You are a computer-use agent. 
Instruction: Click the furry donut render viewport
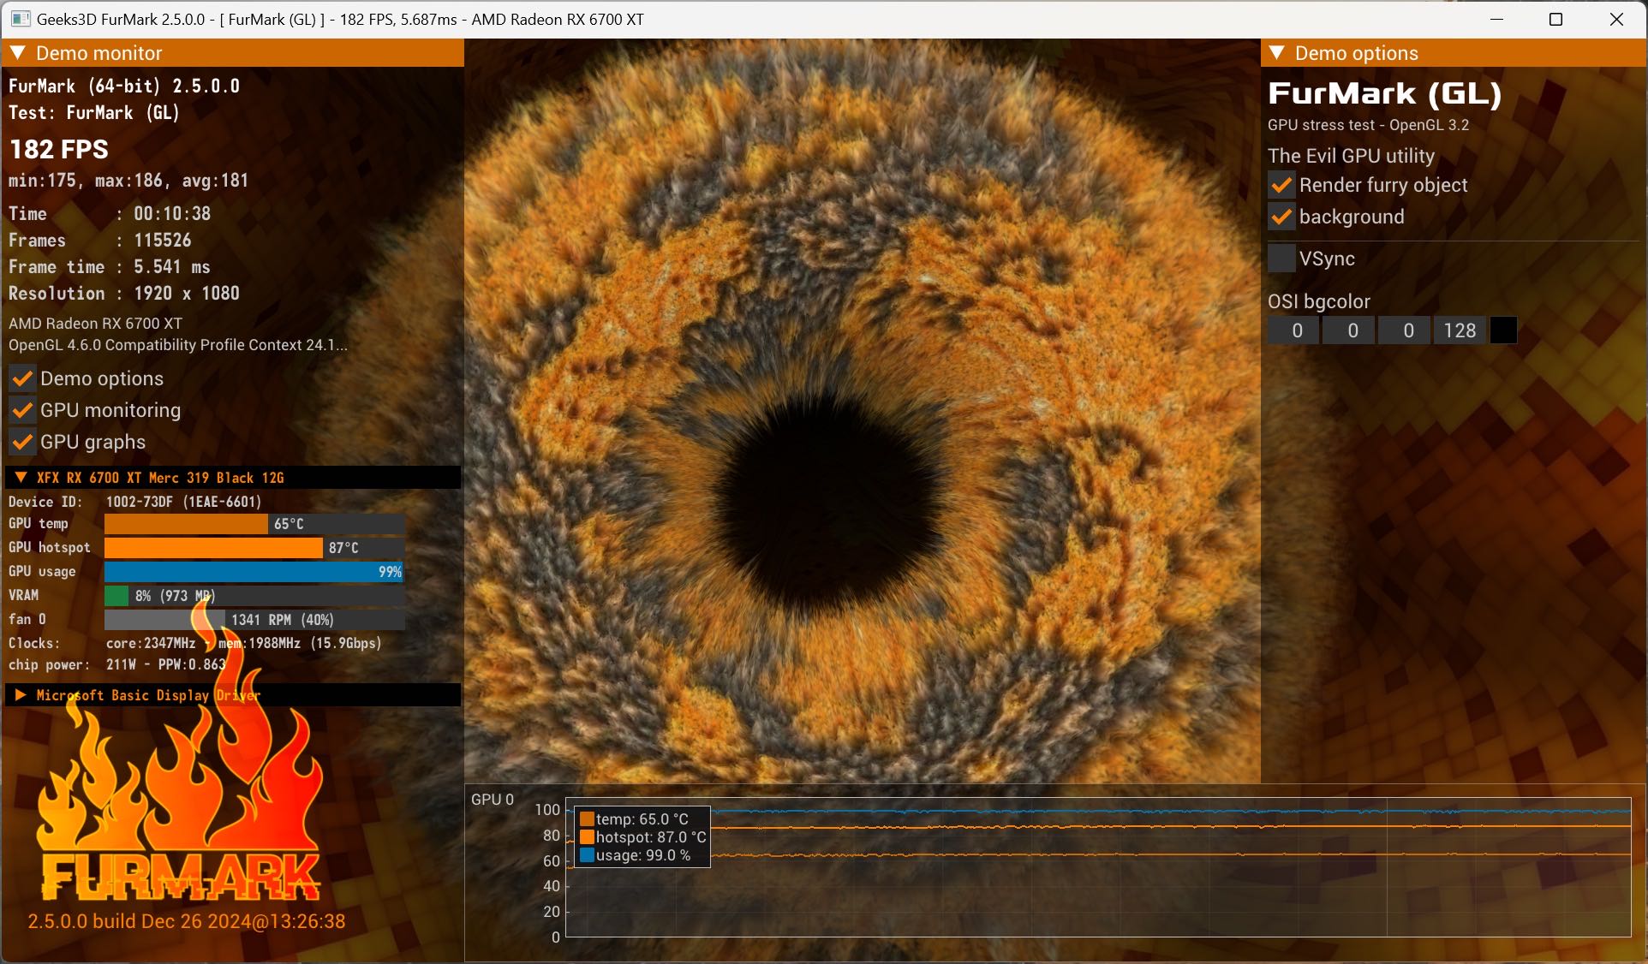click(x=862, y=411)
